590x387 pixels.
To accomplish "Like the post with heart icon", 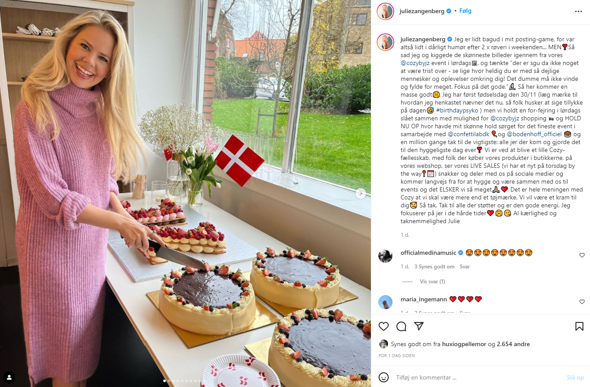I will click(384, 326).
